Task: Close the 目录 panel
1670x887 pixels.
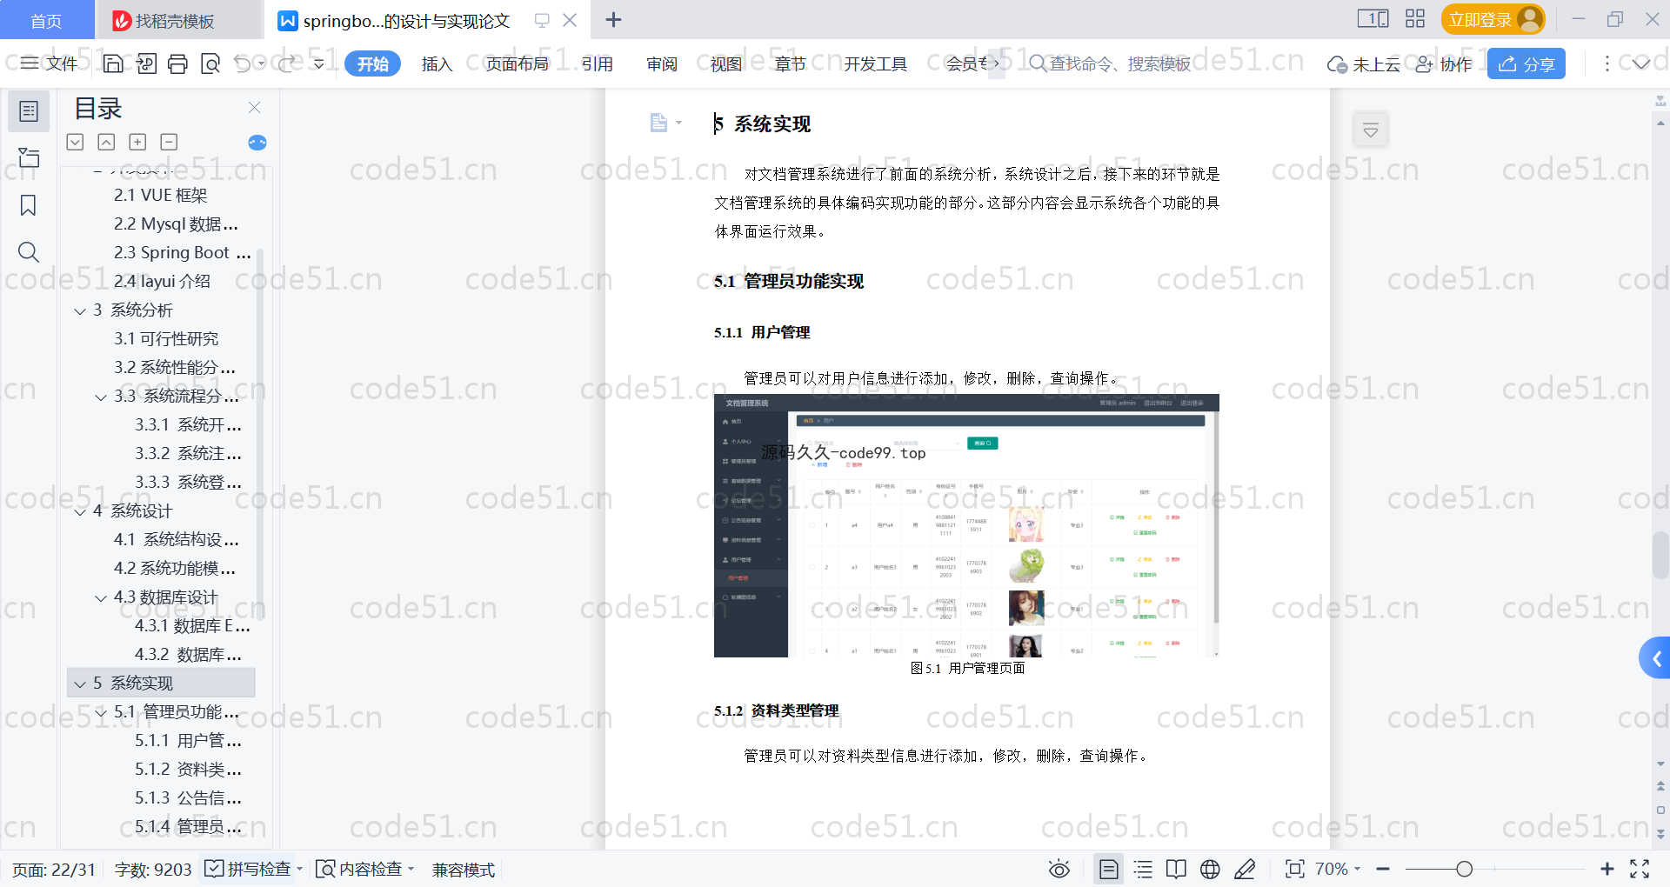Action: [254, 107]
